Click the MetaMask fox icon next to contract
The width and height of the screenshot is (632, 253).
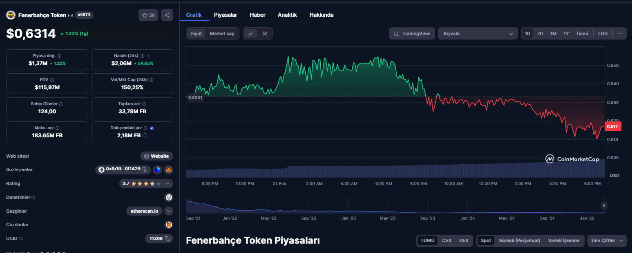point(169,169)
